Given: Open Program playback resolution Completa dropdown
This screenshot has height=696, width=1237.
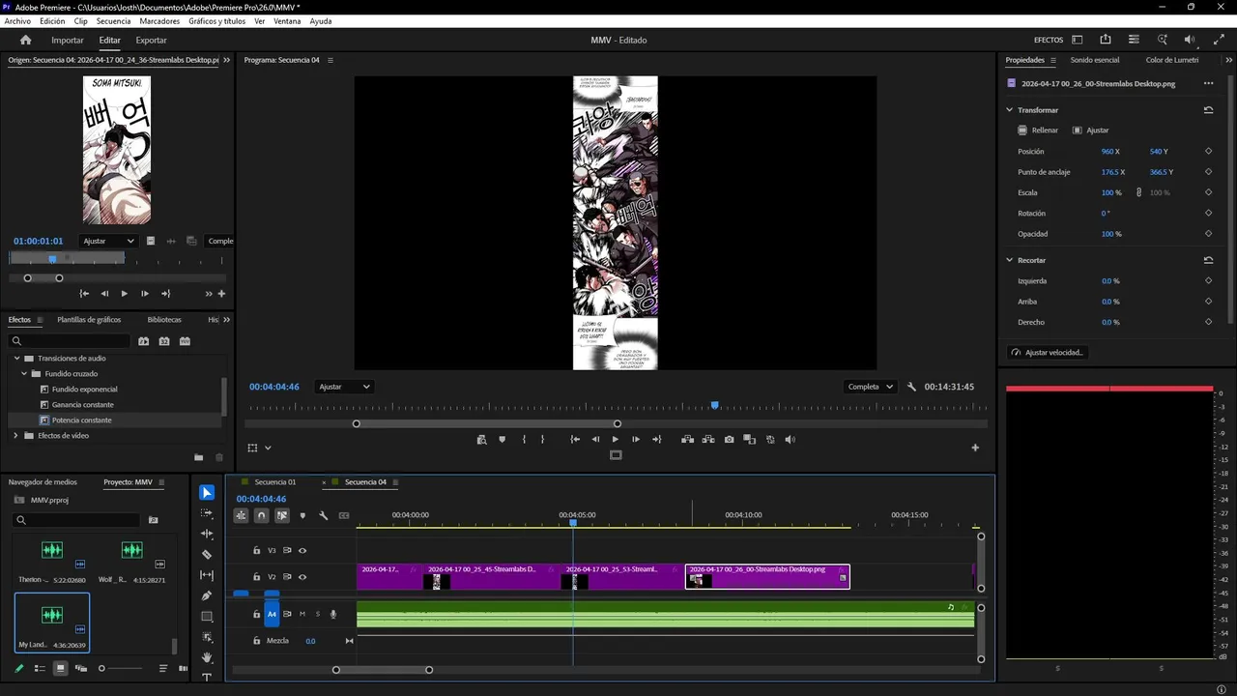Looking at the screenshot, I should 870,387.
